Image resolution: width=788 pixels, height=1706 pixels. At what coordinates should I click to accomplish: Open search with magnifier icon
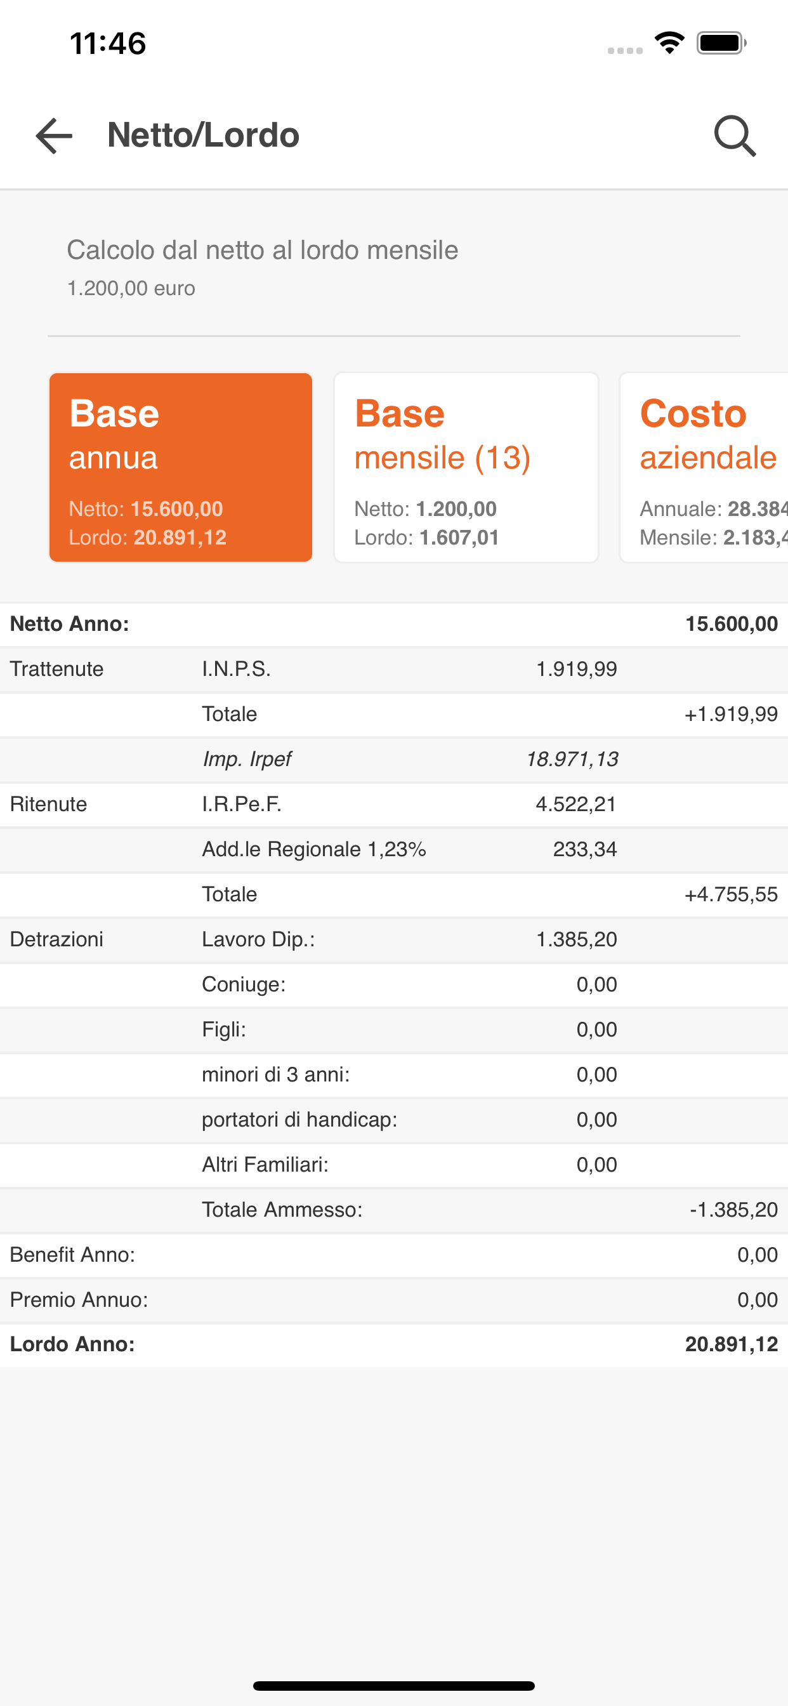[735, 136]
